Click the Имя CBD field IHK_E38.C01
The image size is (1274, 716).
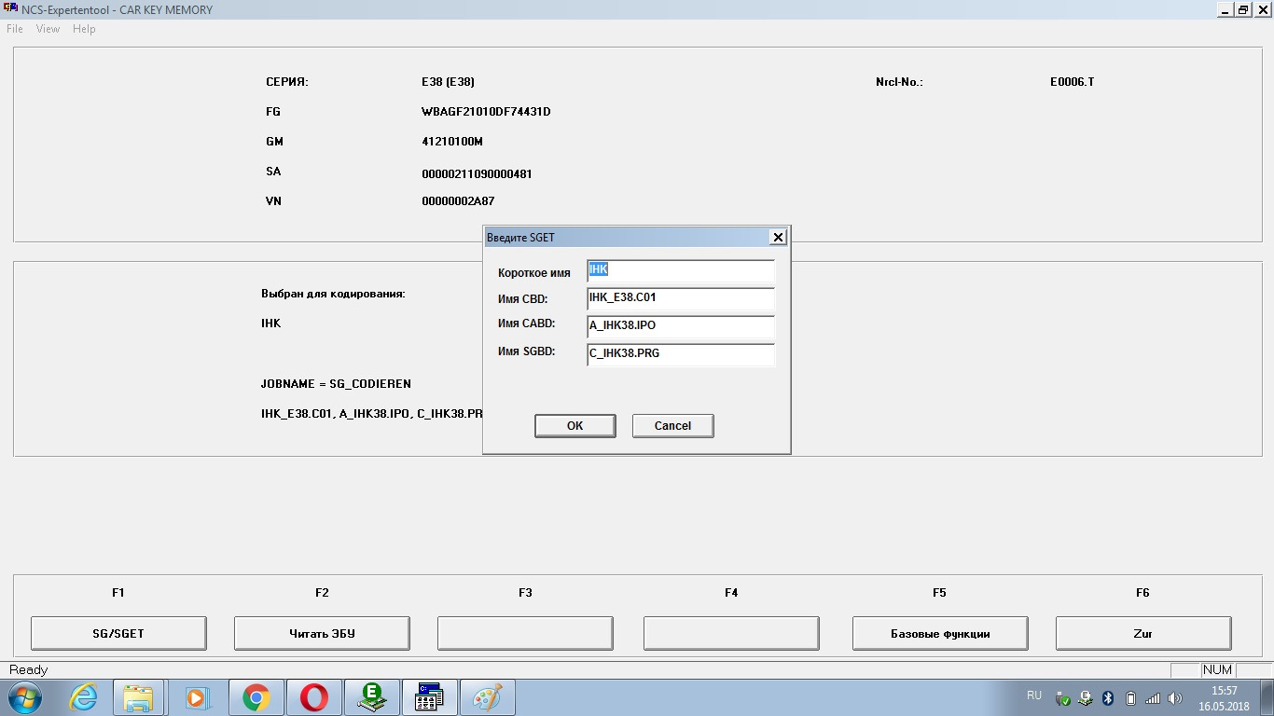coord(681,298)
